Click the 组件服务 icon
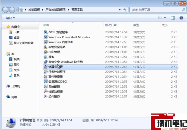 [45, 96]
